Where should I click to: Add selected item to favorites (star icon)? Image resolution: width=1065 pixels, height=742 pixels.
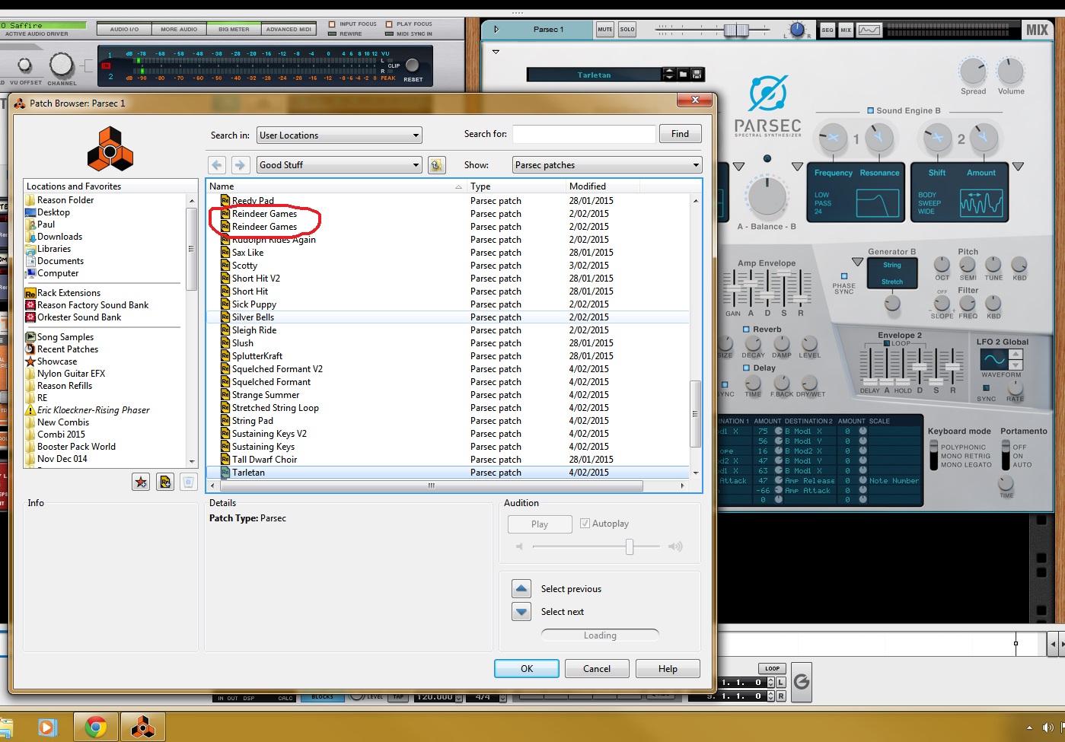pos(141,481)
